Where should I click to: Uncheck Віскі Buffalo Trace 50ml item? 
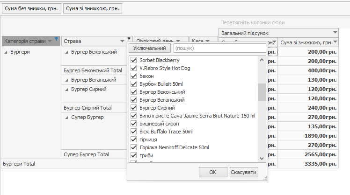coord(134,132)
